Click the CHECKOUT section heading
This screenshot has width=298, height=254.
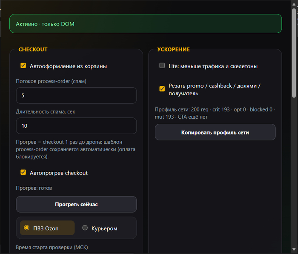pos(33,49)
